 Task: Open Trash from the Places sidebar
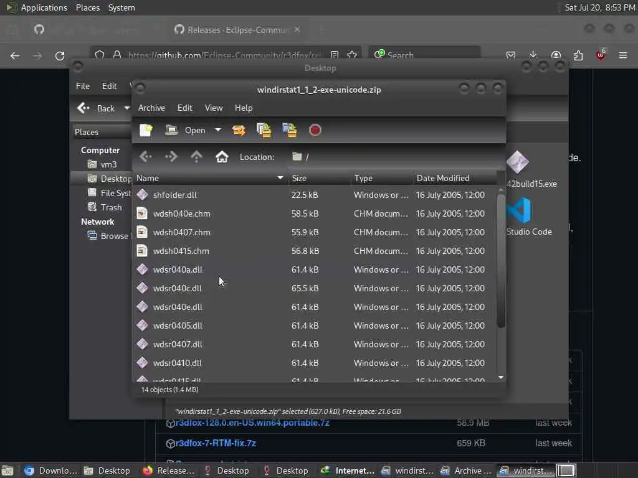[105, 207]
